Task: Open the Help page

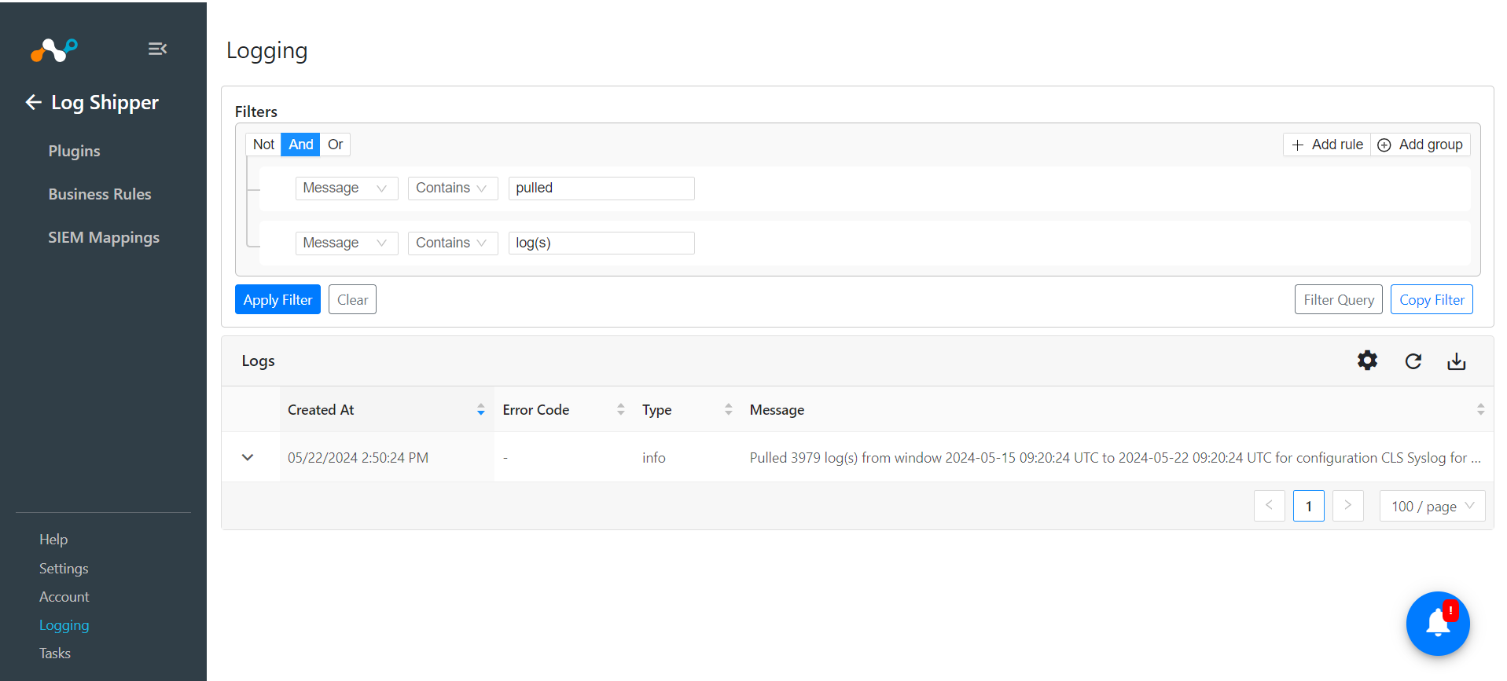Action: 53,540
